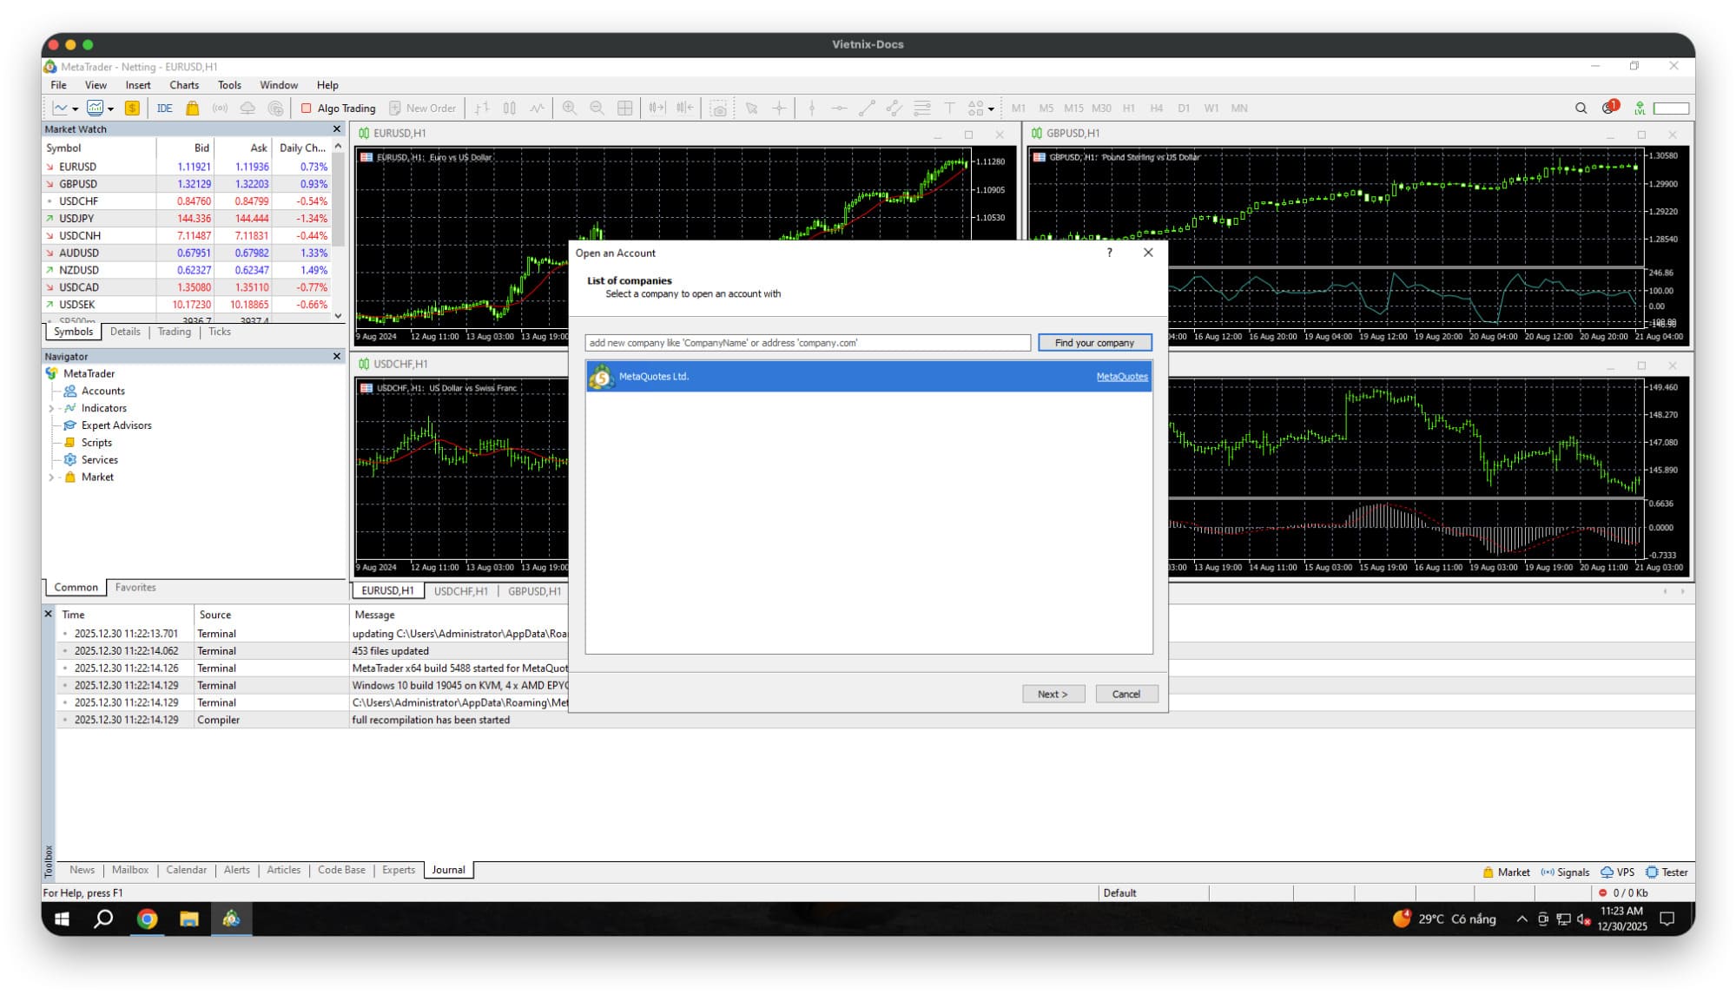The width and height of the screenshot is (1736, 1001).
Task: Open the MetaQuotes link in company list
Action: coord(1121,377)
